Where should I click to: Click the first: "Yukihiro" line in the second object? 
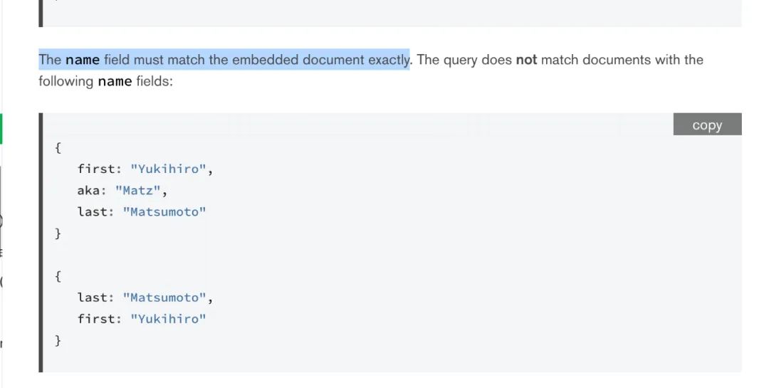pyautogui.click(x=142, y=319)
